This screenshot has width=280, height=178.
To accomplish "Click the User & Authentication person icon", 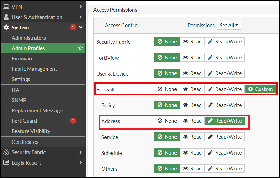I will pyautogui.click(x=6, y=17).
